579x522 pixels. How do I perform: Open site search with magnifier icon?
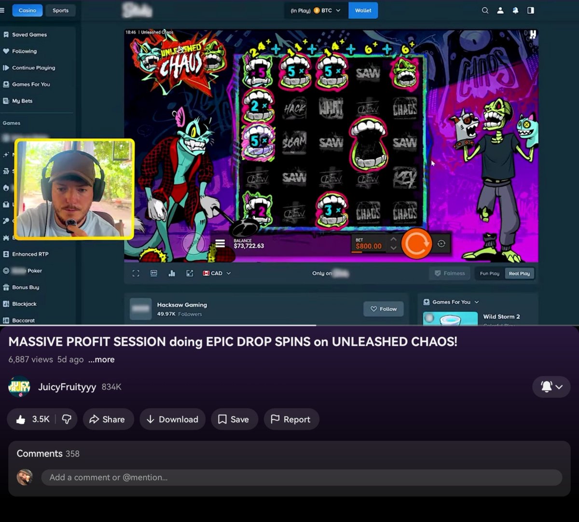click(485, 10)
